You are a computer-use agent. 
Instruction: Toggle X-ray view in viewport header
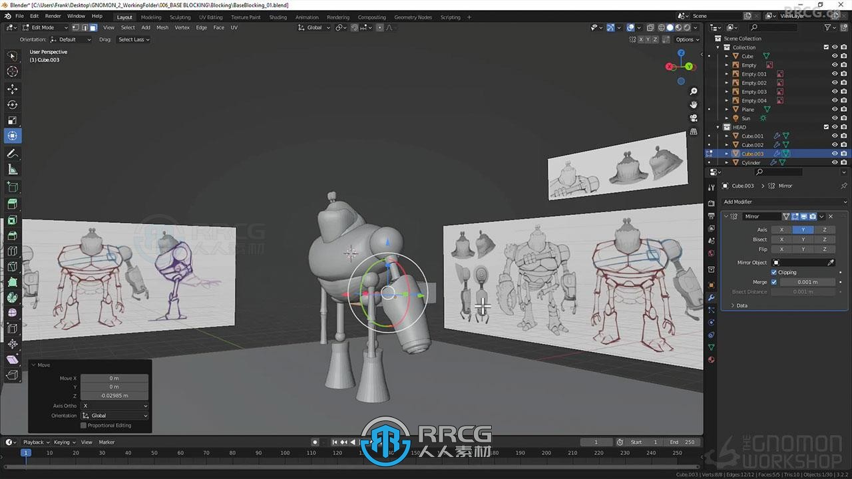point(650,27)
